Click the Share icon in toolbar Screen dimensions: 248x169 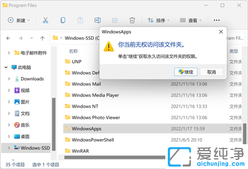coord(115,20)
